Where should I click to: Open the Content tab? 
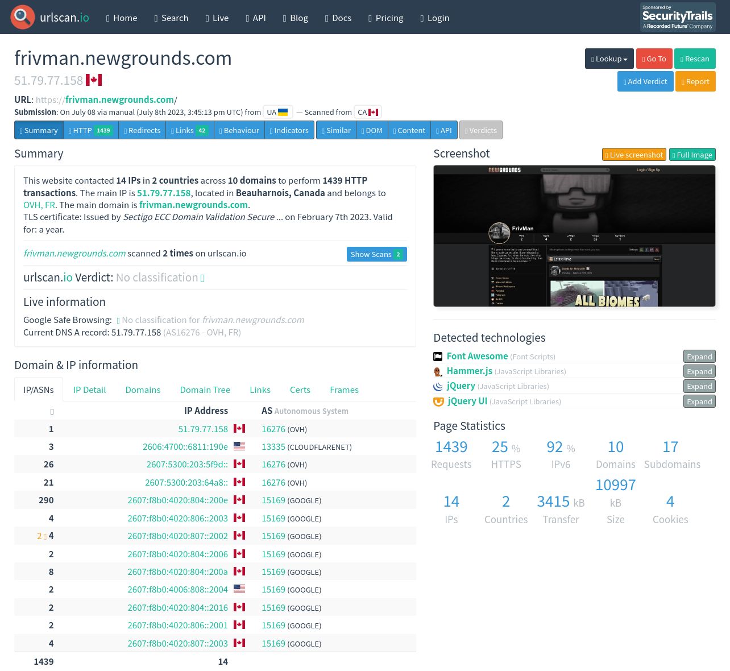[x=409, y=130]
